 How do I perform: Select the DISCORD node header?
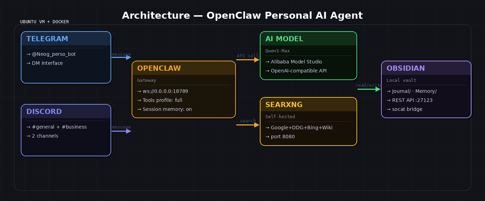pyautogui.click(x=44, y=112)
